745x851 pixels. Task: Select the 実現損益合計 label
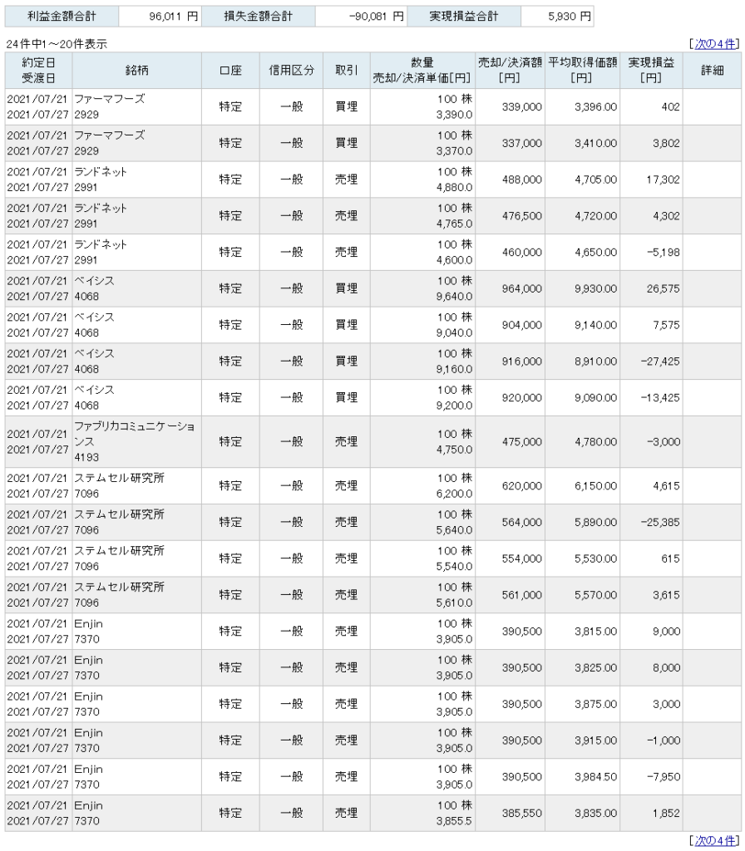tap(464, 17)
